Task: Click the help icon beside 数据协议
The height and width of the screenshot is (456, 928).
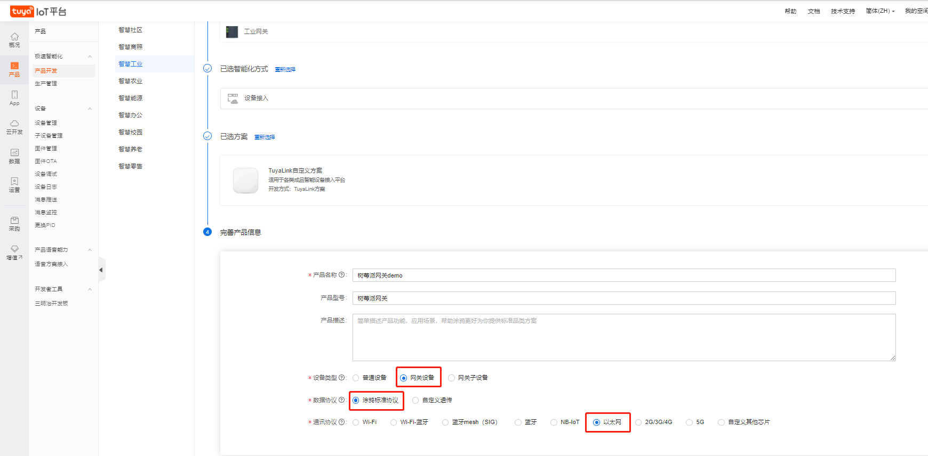Action: [x=342, y=400]
